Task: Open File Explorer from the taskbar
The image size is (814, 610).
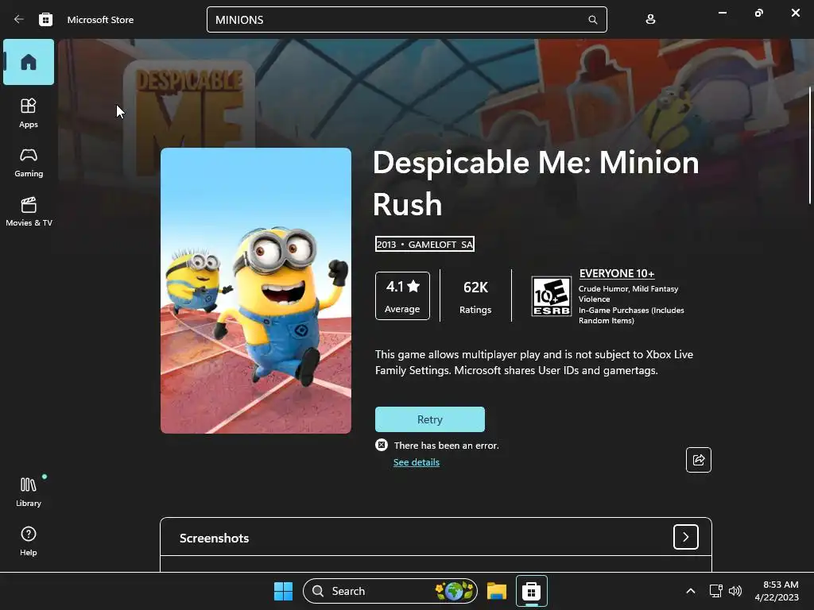Action: click(x=496, y=591)
